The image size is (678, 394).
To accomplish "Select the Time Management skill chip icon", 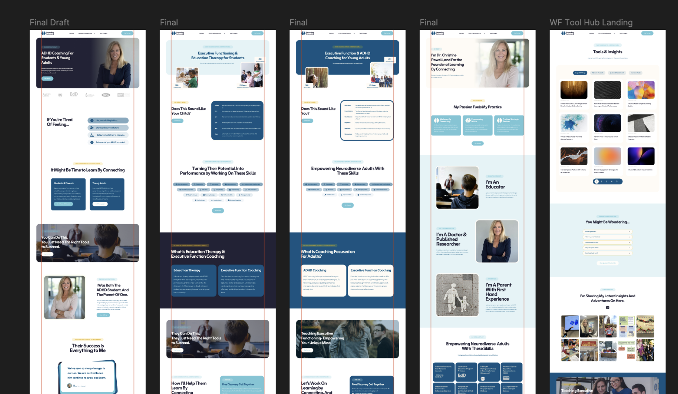I will pos(176,184).
